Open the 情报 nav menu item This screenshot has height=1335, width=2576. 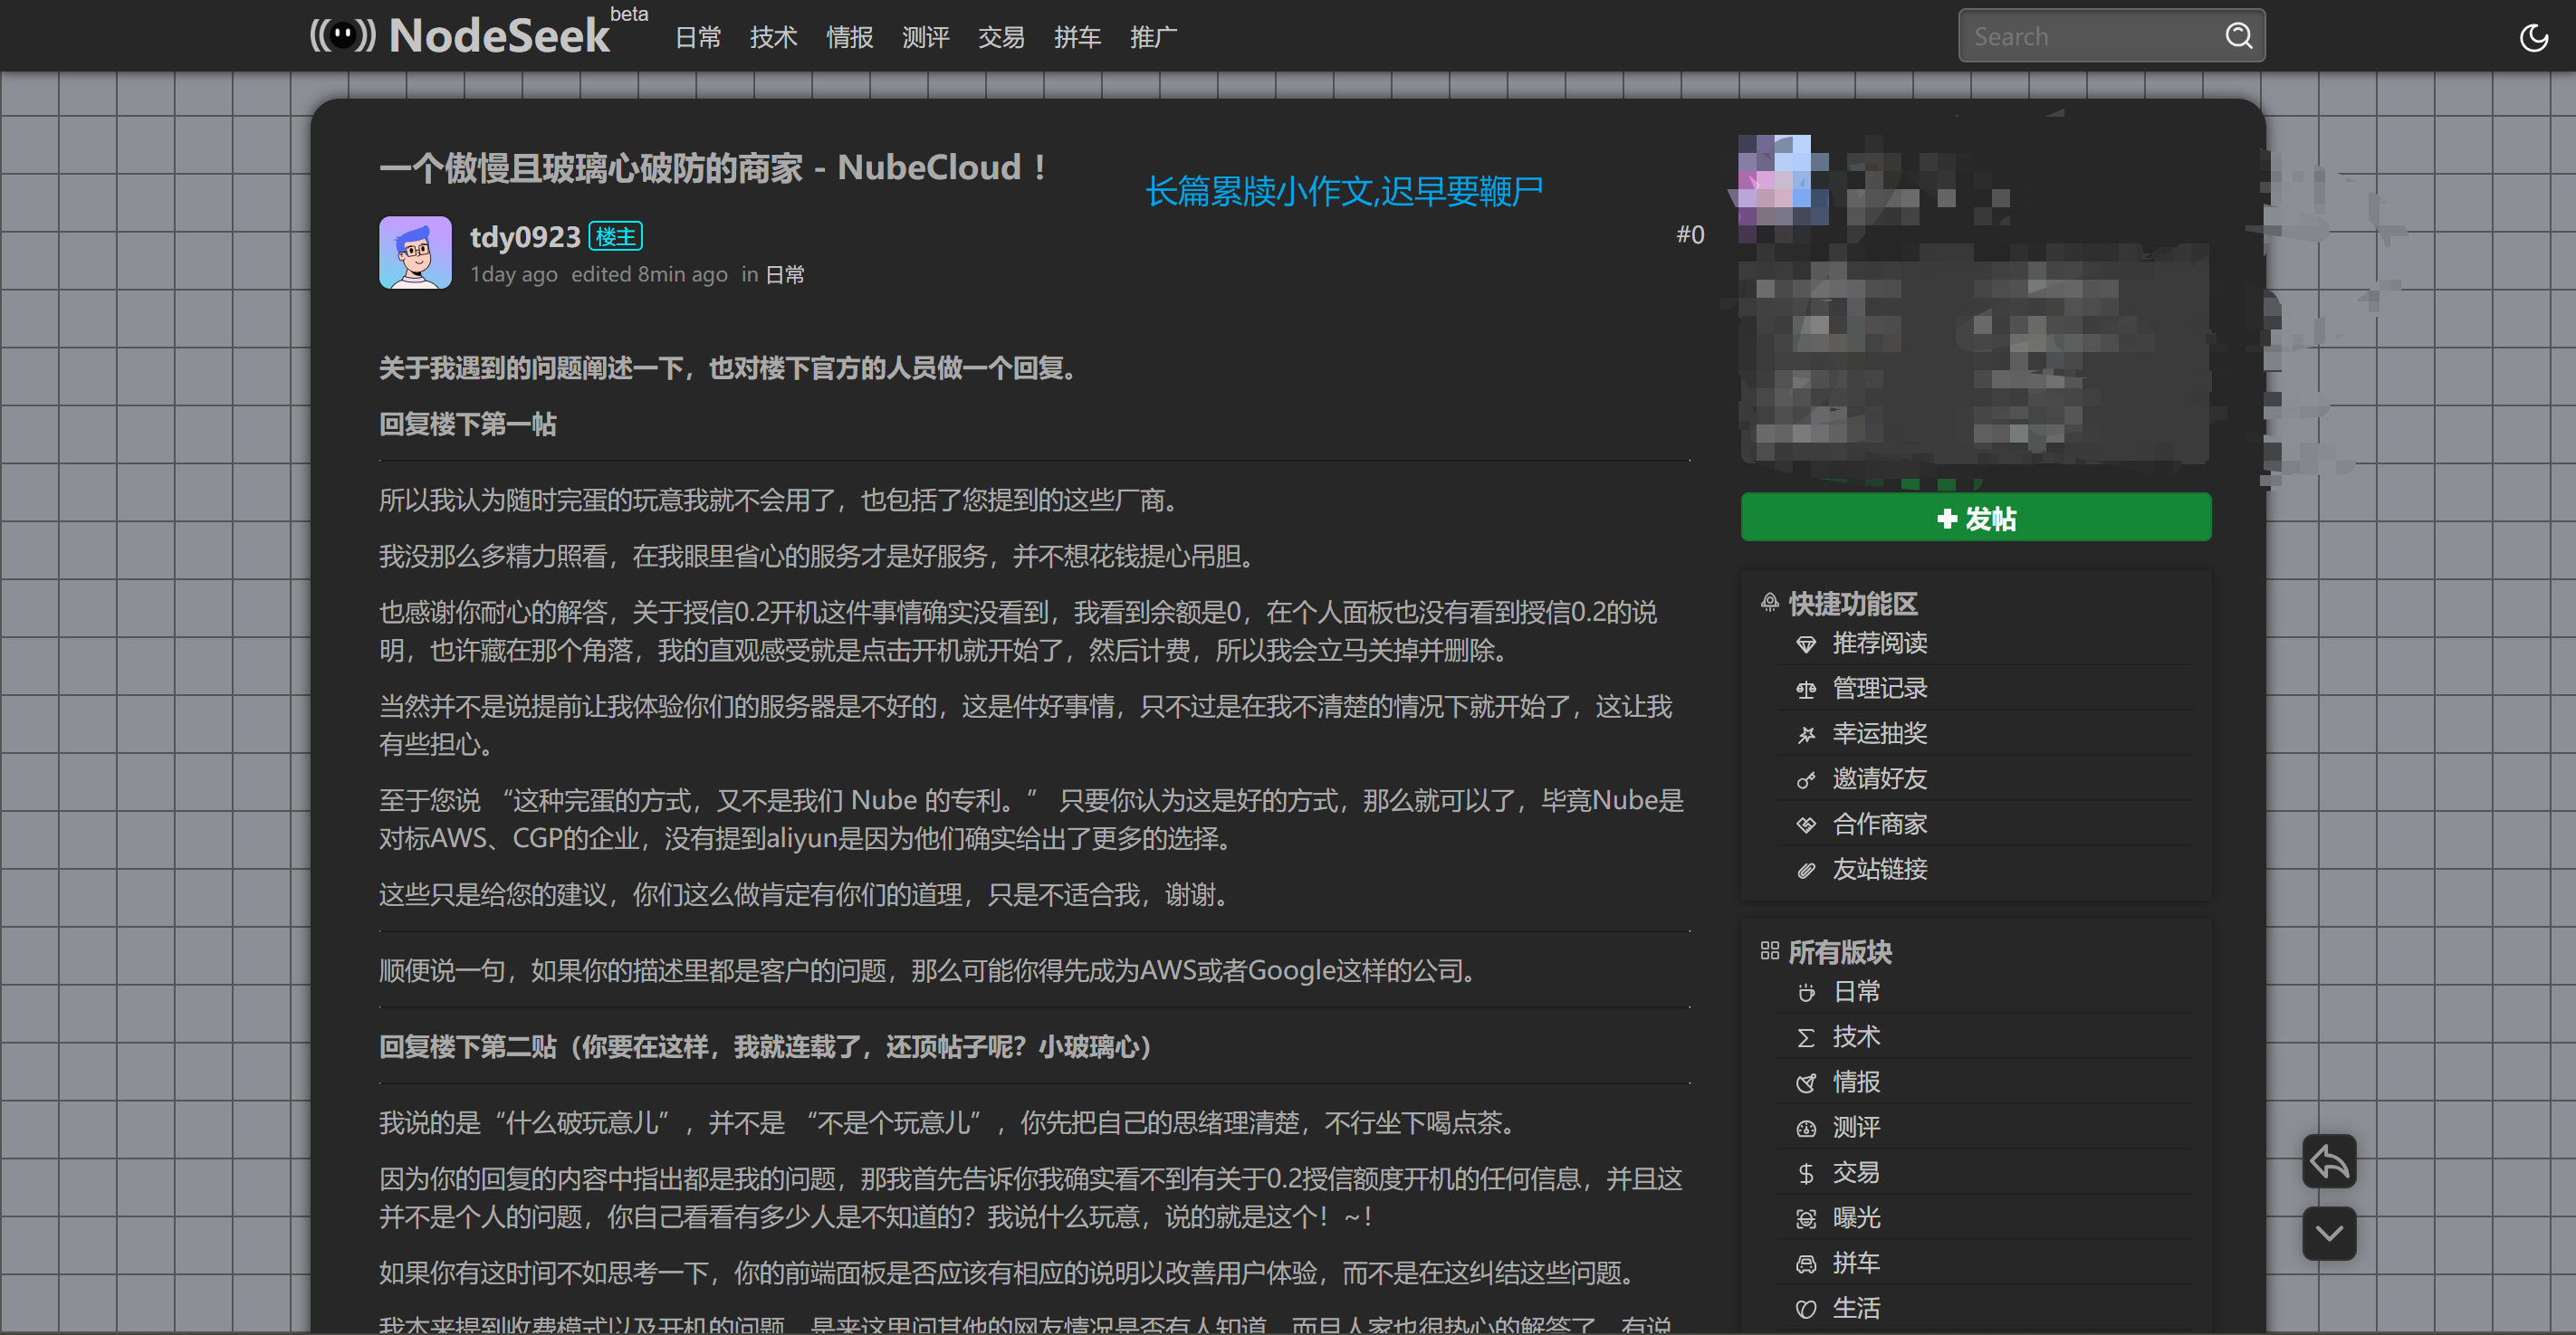coord(850,37)
